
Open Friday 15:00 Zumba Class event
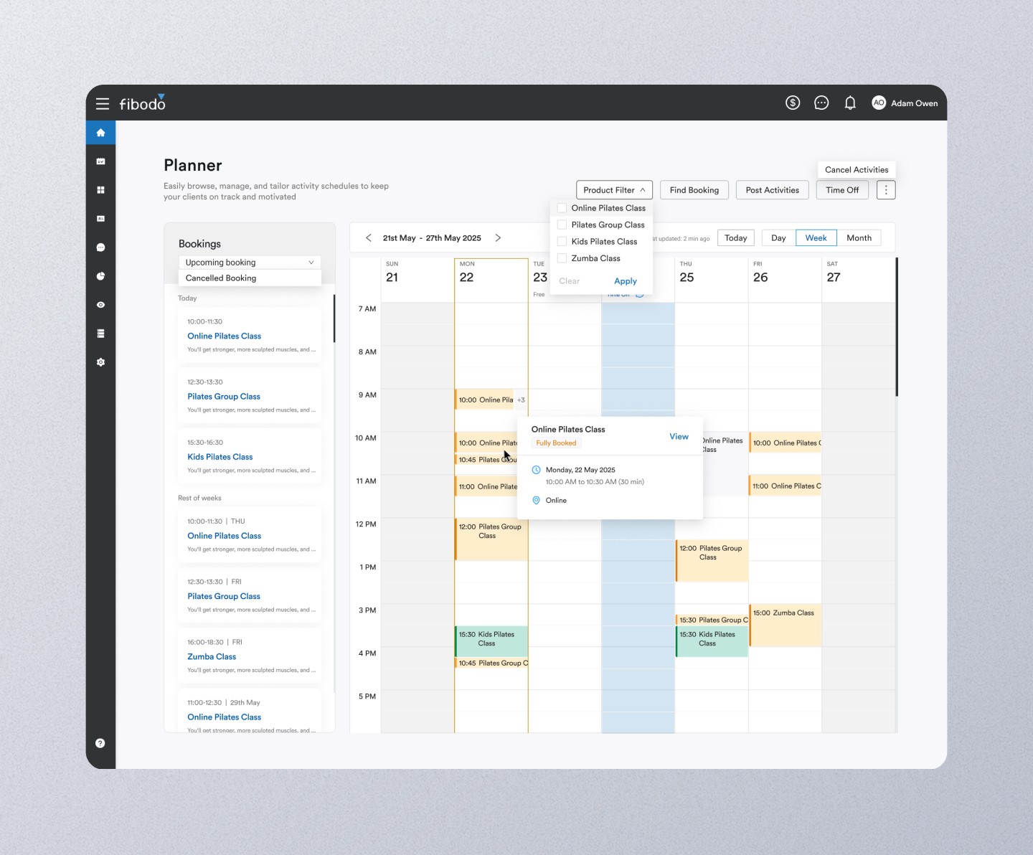(786, 625)
